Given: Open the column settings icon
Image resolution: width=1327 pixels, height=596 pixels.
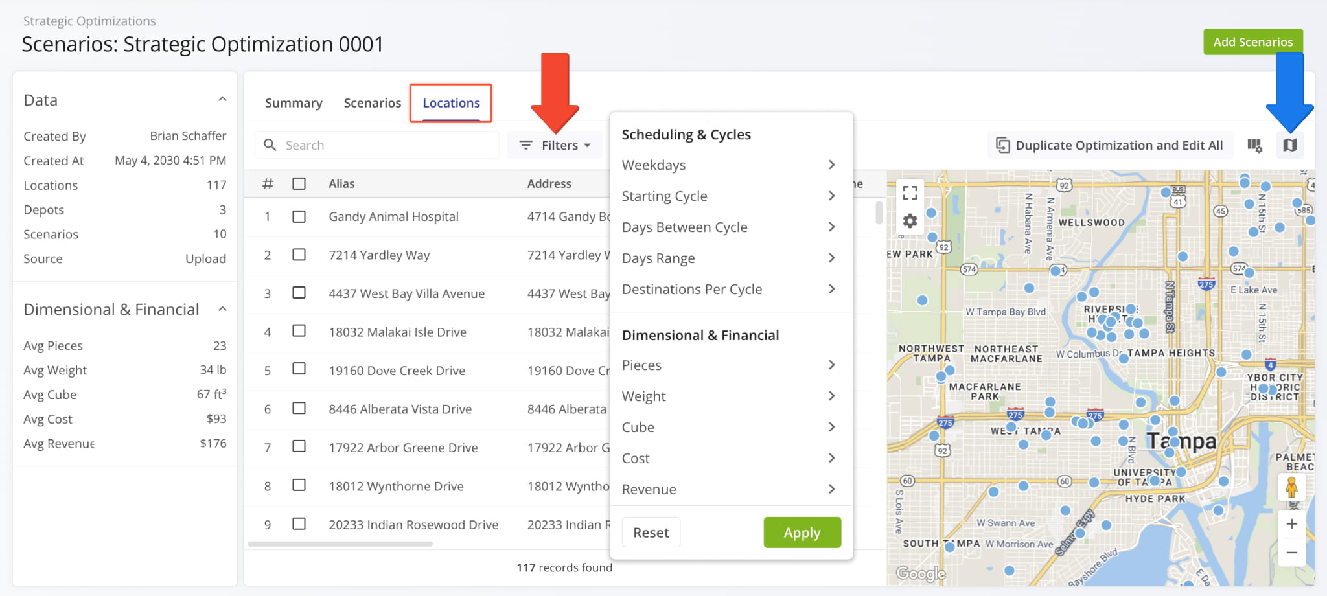Looking at the screenshot, I should (x=1254, y=145).
